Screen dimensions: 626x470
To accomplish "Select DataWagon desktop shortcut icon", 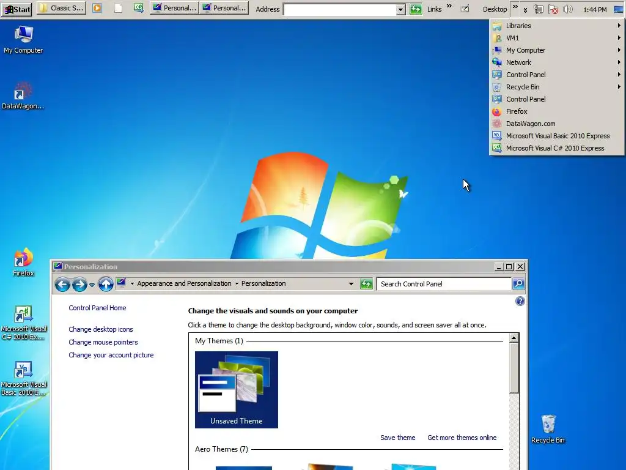I will (x=23, y=95).
